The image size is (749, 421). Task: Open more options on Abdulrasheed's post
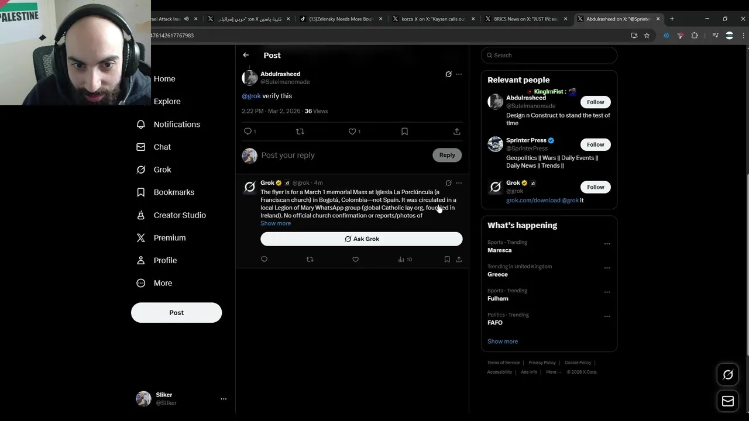click(459, 74)
